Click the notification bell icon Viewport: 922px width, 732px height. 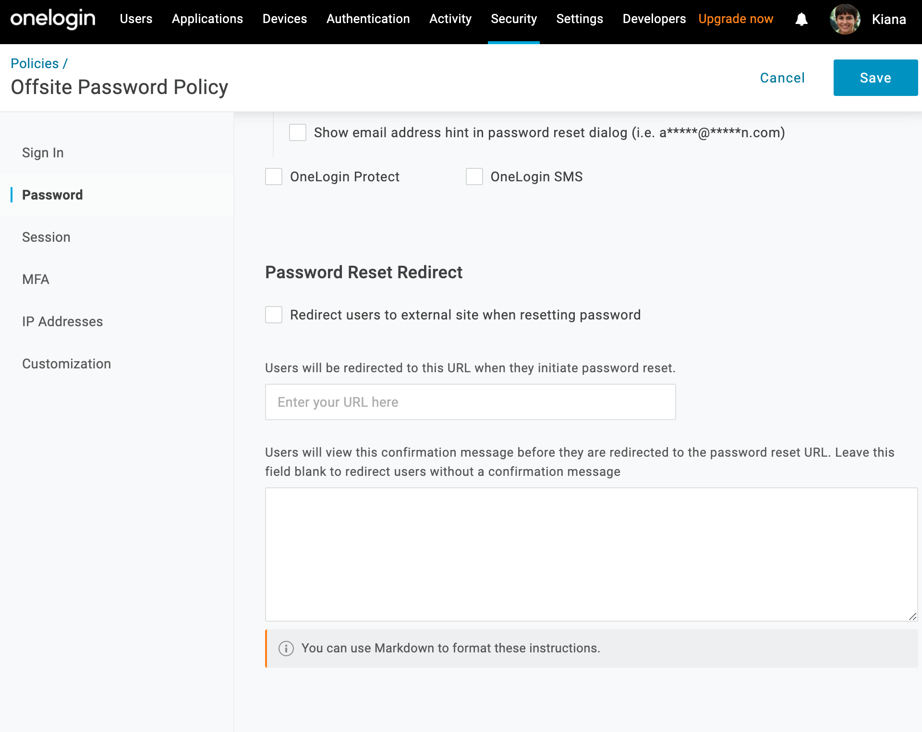(801, 19)
